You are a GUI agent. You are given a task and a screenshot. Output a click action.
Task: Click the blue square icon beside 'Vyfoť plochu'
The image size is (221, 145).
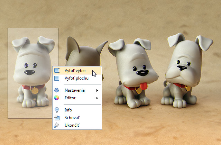(57, 78)
